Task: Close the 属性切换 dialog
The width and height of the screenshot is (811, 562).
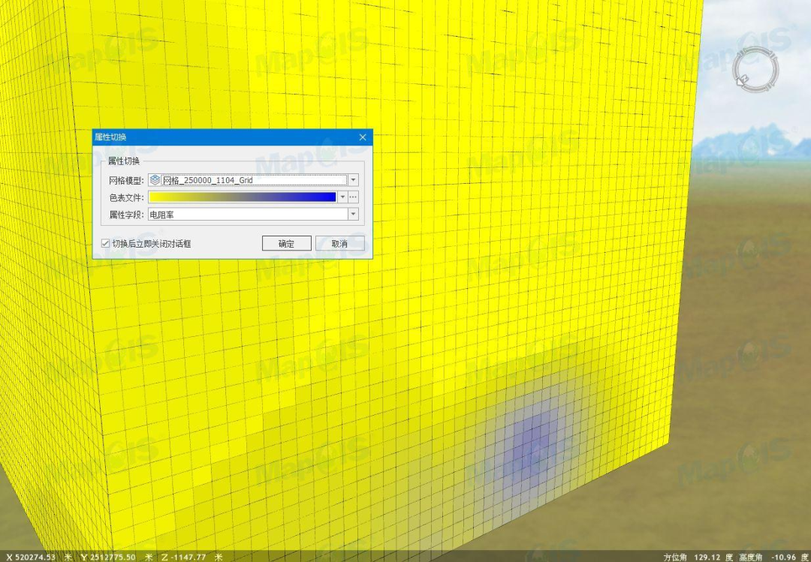Action: pyautogui.click(x=363, y=137)
